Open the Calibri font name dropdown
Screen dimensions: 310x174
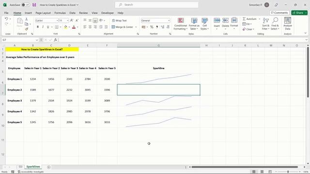click(x=57, y=20)
